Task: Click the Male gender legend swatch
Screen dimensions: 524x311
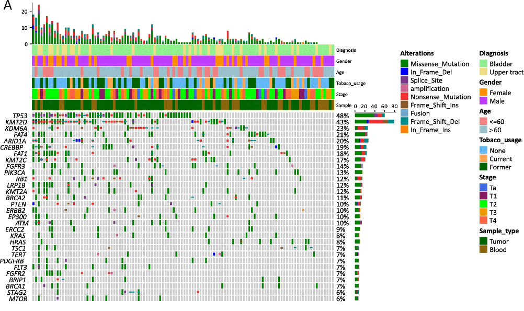Action: tap(483, 101)
